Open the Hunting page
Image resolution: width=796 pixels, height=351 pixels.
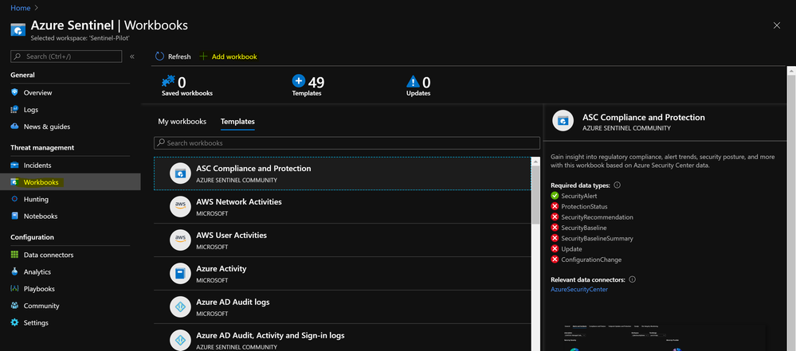click(36, 199)
